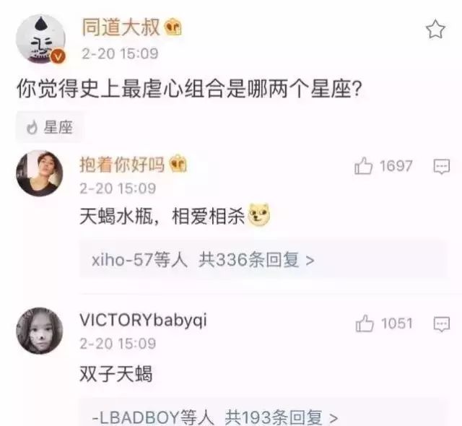Tap the crown badge beside 抱着你好吗
Screen dimensions: 462x426
178,164
